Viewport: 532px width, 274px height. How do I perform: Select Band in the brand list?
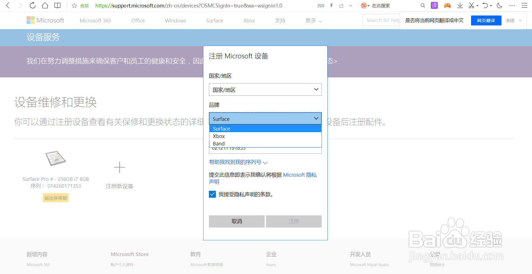click(x=265, y=143)
